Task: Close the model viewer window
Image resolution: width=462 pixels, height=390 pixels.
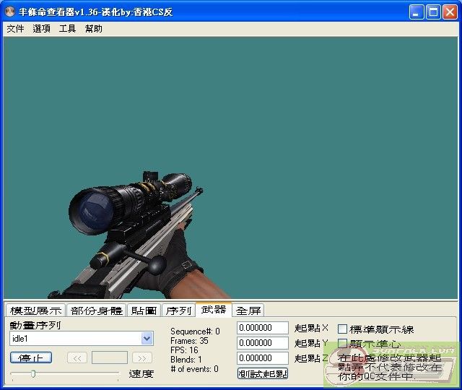Action: (450, 12)
